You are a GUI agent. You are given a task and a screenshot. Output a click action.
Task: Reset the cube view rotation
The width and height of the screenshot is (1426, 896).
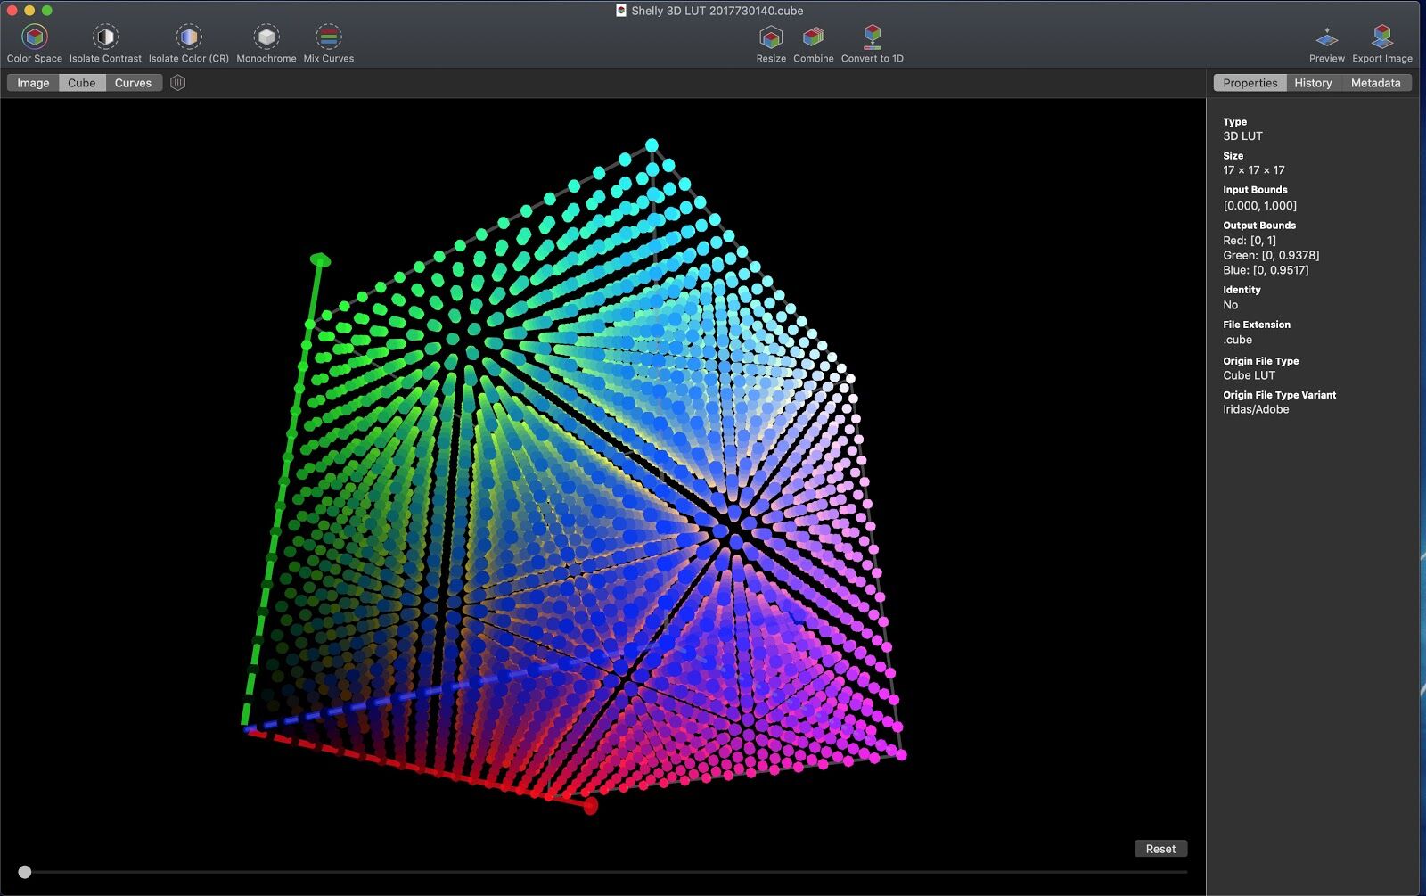pos(1161,848)
